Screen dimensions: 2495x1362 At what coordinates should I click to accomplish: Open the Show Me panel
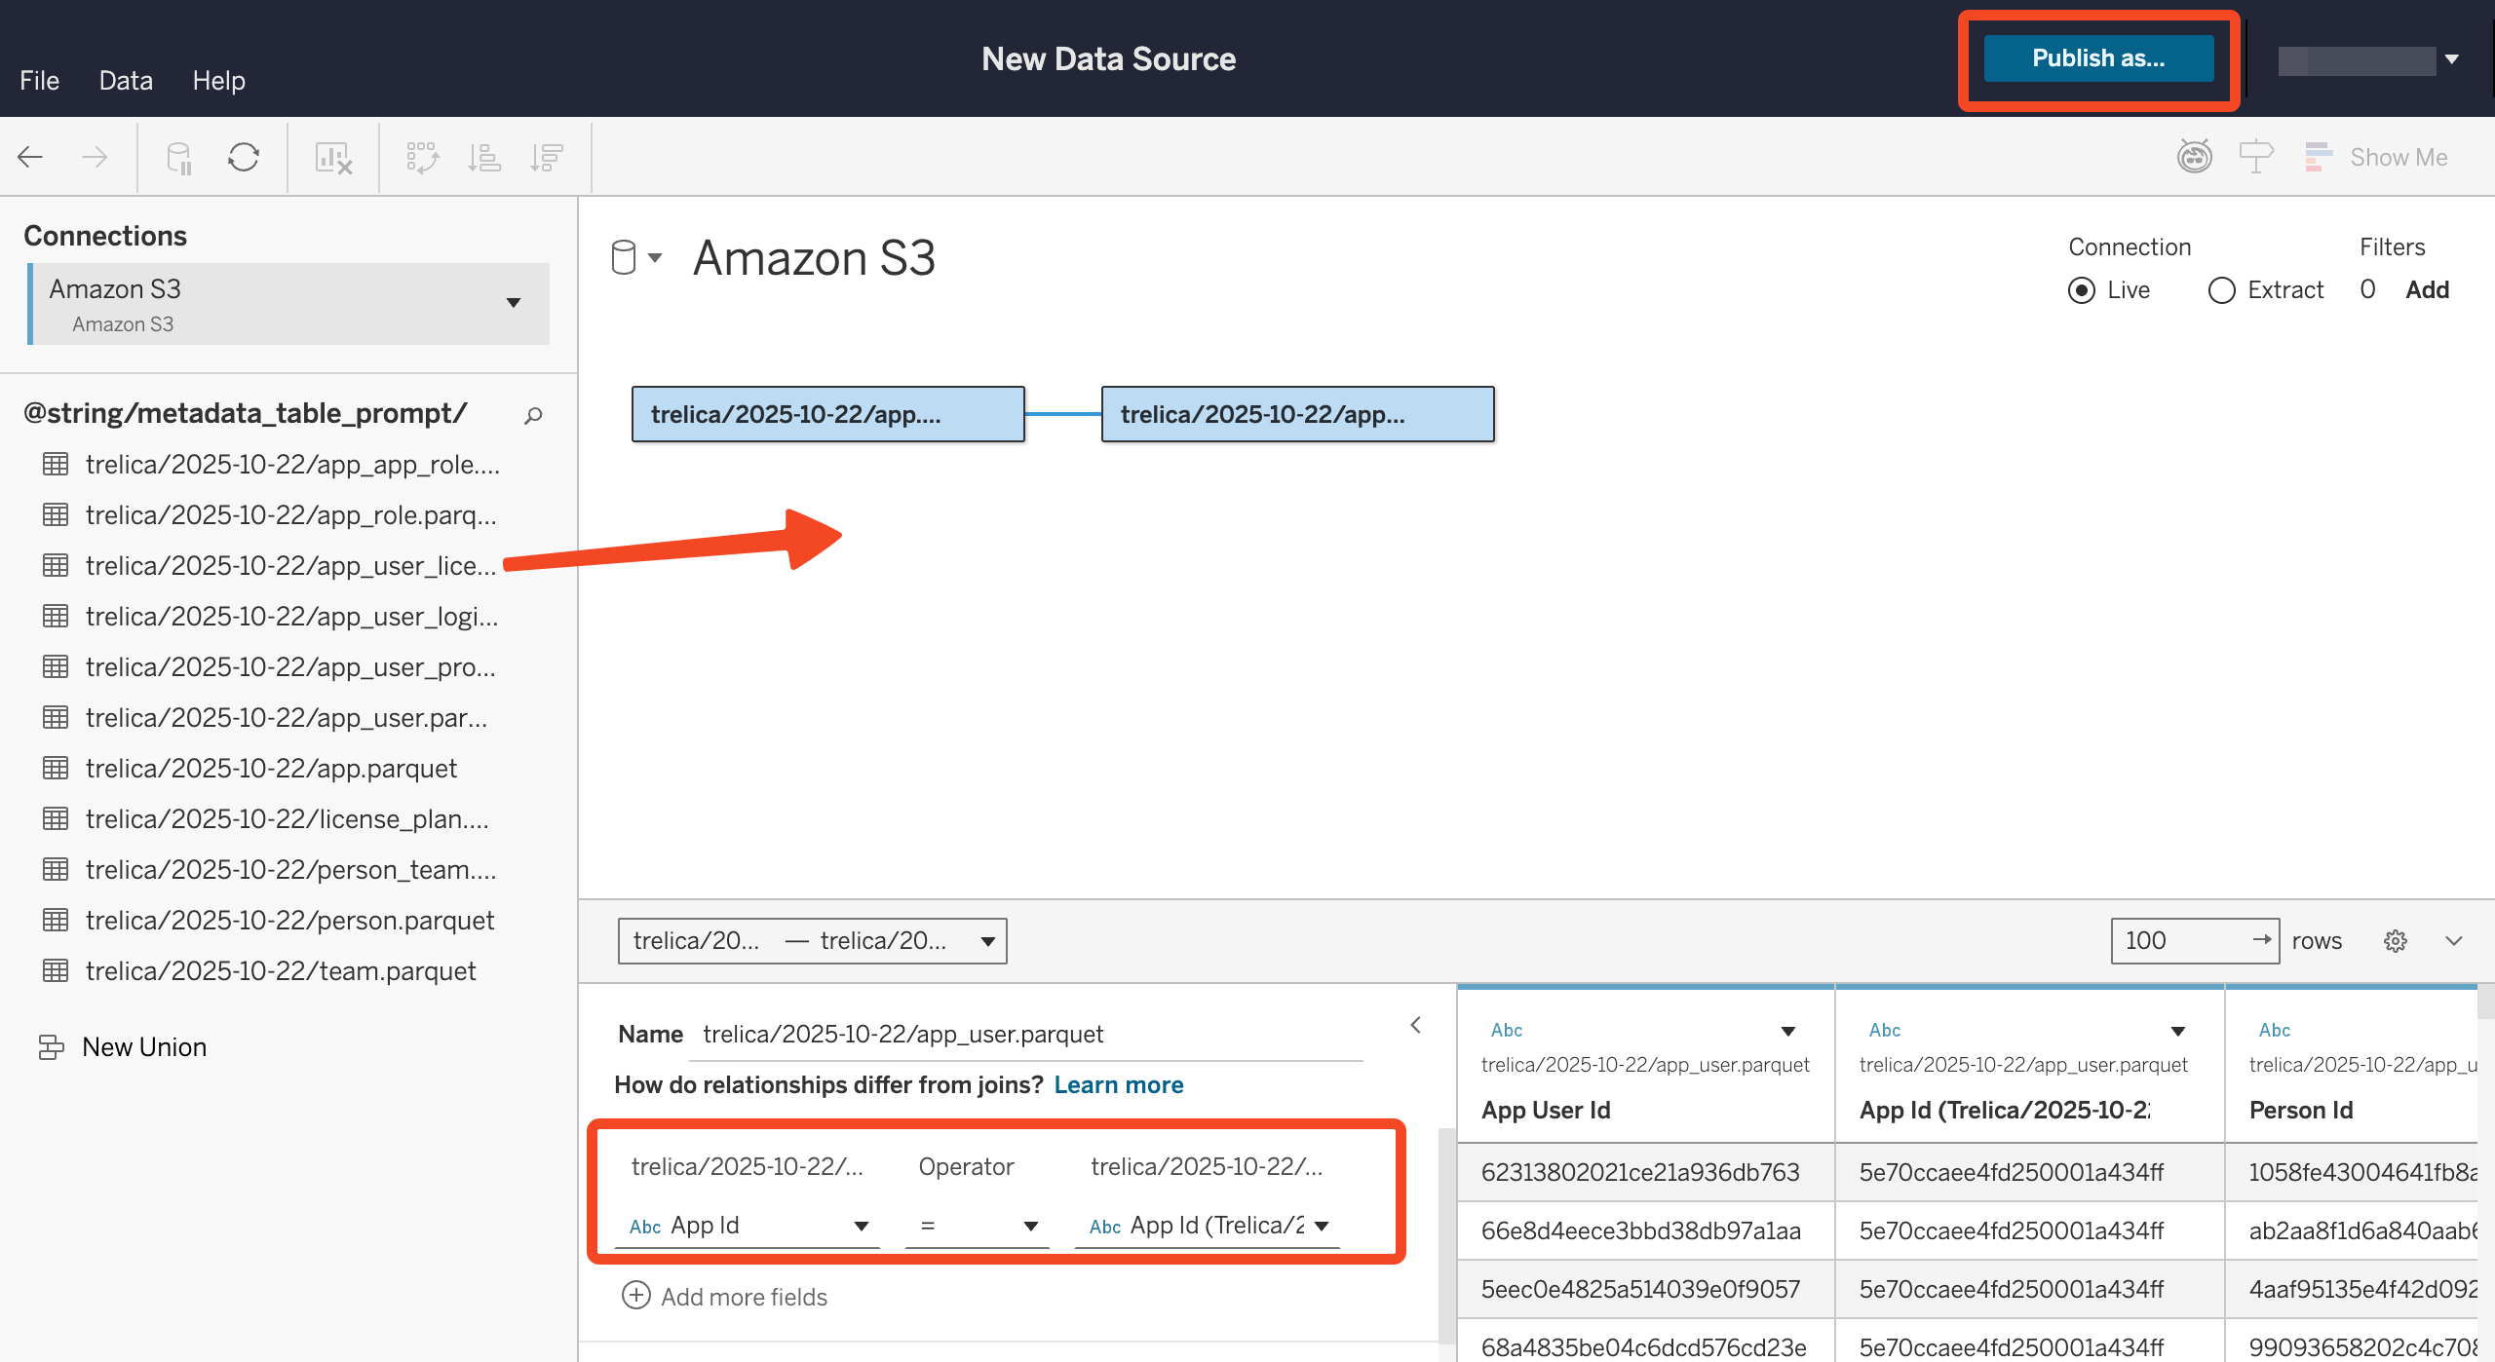pos(2376,157)
